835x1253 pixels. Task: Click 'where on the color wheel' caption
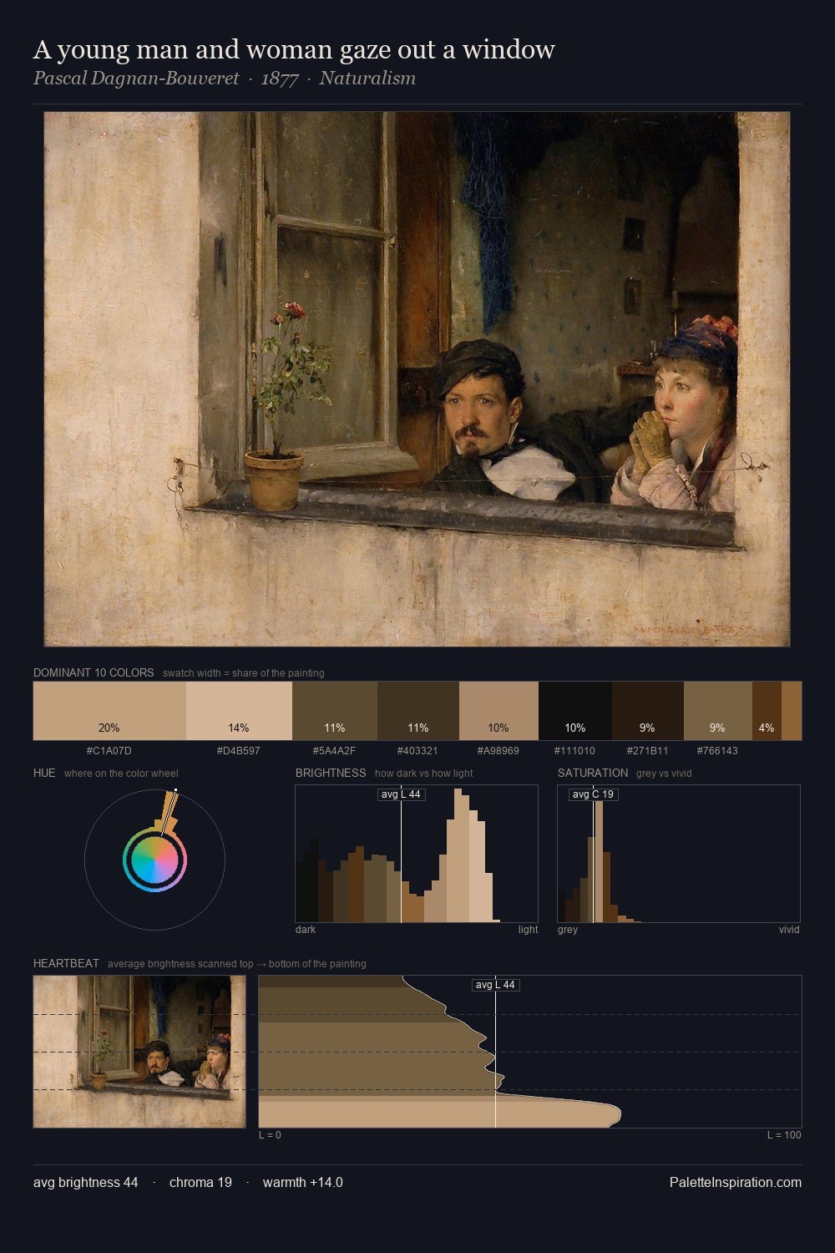coord(121,774)
